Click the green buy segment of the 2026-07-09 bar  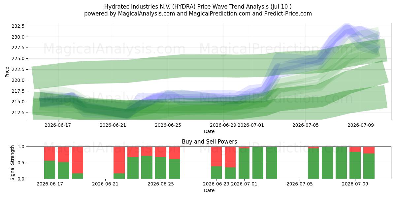[x=355, y=165]
